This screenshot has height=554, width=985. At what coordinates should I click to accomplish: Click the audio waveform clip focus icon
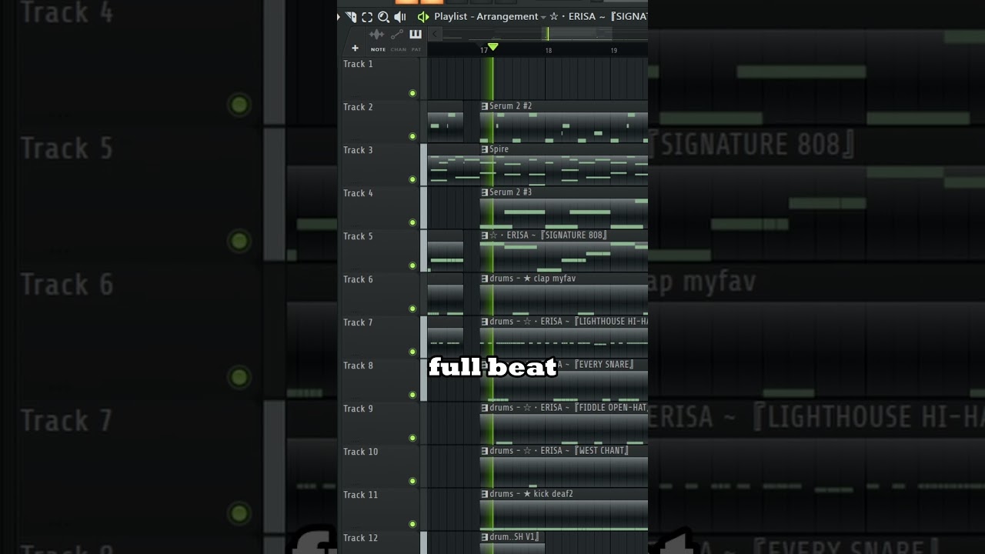click(x=376, y=34)
